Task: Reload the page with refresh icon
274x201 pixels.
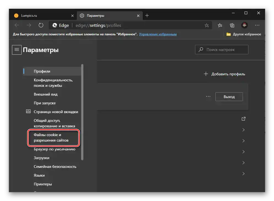Action: tap(41, 25)
